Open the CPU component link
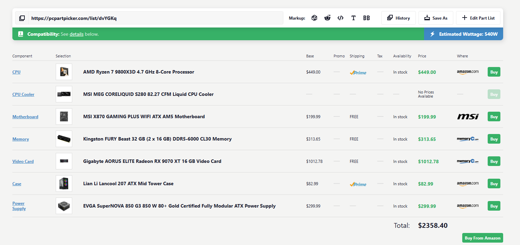The height and width of the screenshot is (245, 520). pos(17,72)
